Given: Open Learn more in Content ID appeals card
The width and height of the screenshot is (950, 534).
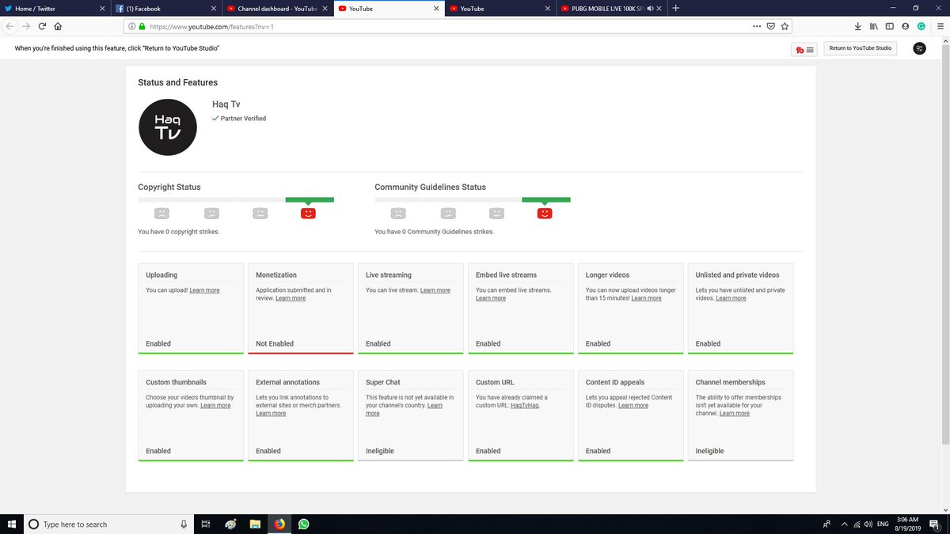Looking at the screenshot, I should [x=633, y=405].
